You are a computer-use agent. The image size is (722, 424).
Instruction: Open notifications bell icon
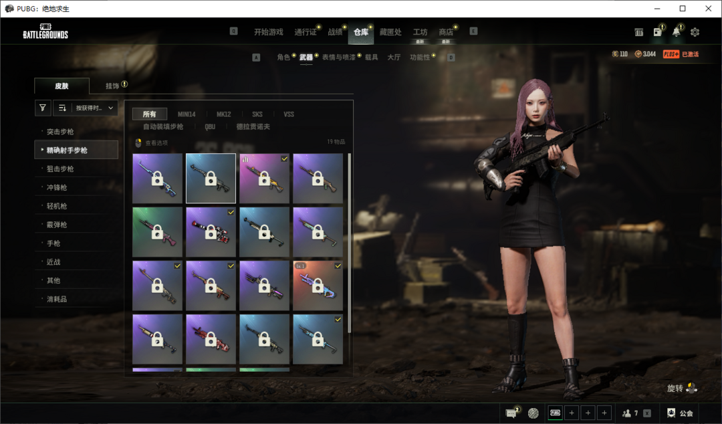[x=677, y=32]
